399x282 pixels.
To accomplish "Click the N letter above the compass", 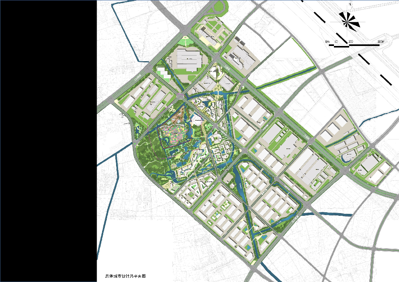I will [350, 4].
